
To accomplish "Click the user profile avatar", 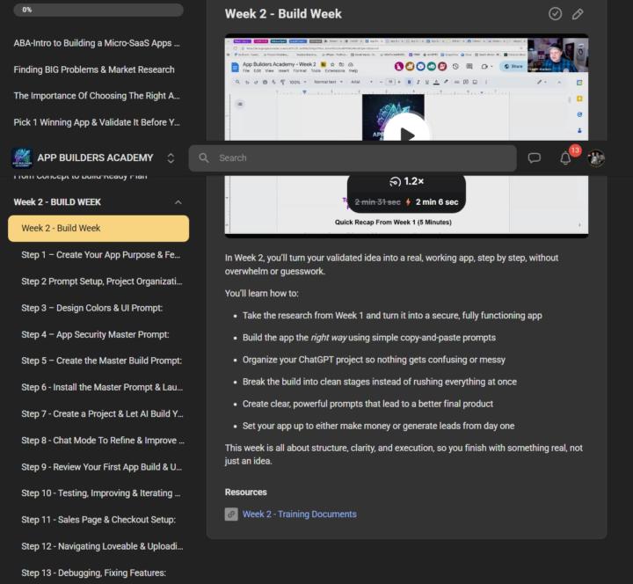I will click(x=596, y=158).
